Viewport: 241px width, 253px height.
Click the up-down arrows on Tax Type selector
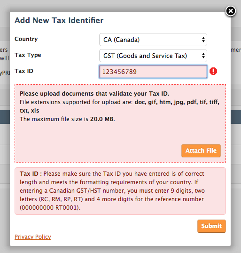(x=203, y=56)
